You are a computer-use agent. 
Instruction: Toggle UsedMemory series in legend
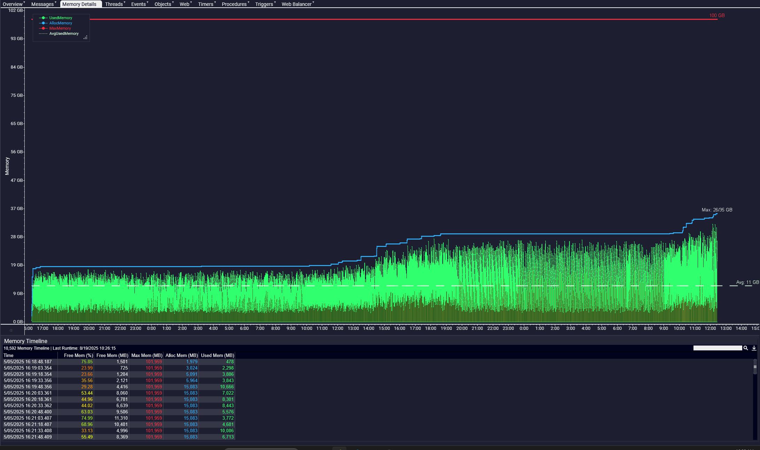(x=61, y=18)
